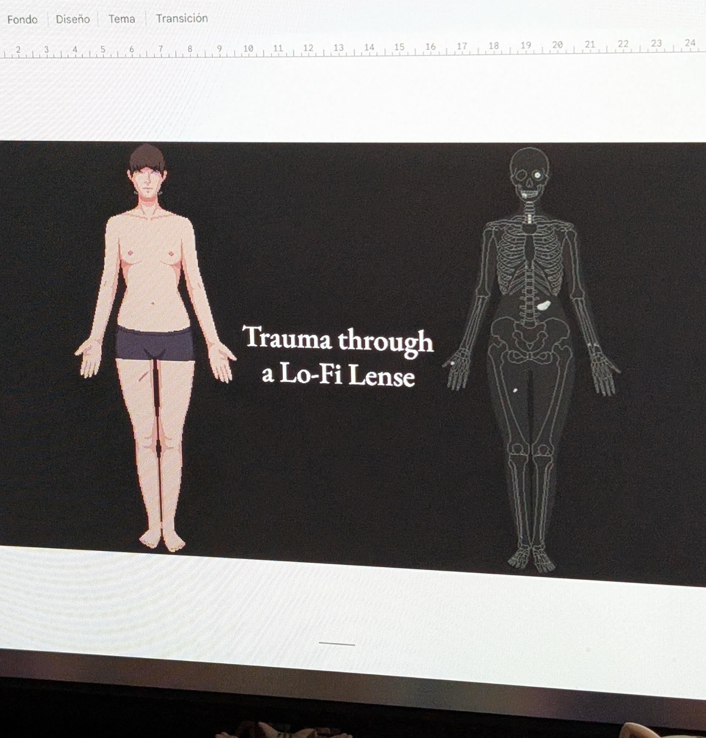Click the feet of the human figure
Viewport: 706px width, 738px height.
[162, 541]
